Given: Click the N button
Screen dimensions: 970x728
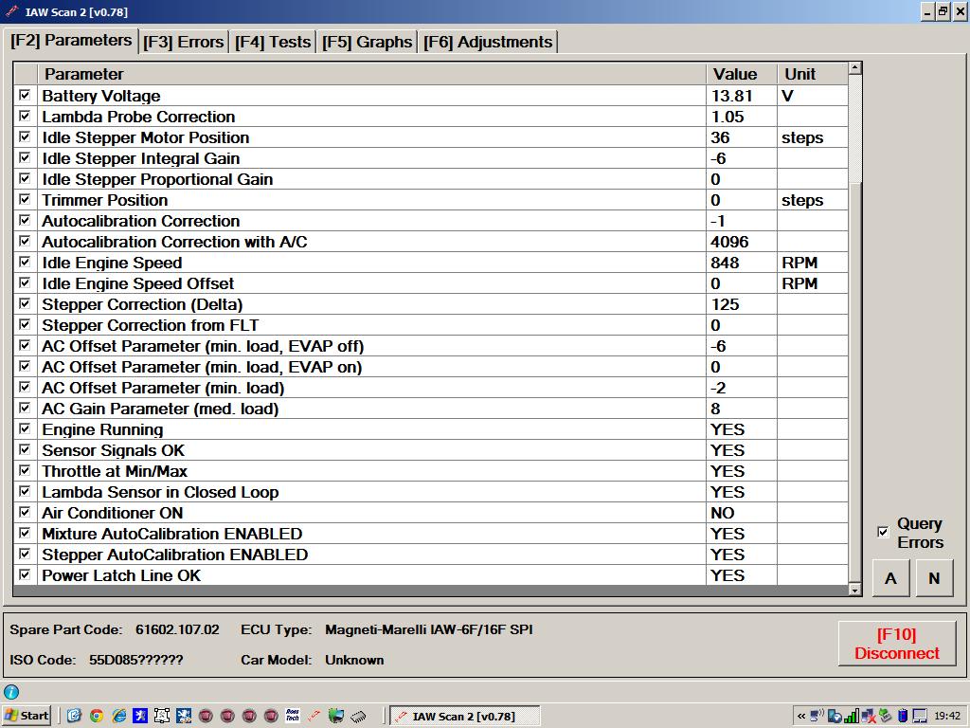Looking at the screenshot, I should (934, 578).
